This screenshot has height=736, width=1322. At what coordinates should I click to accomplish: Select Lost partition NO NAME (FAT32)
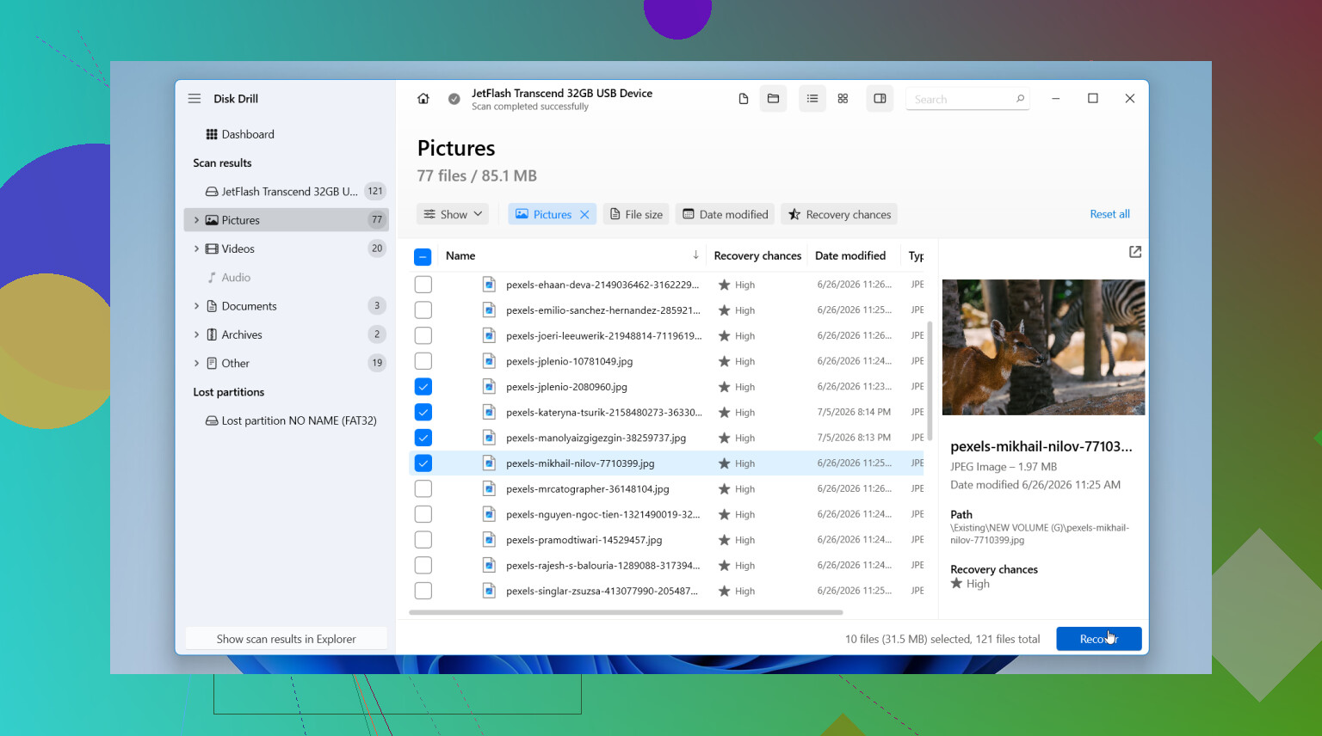coord(291,420)
